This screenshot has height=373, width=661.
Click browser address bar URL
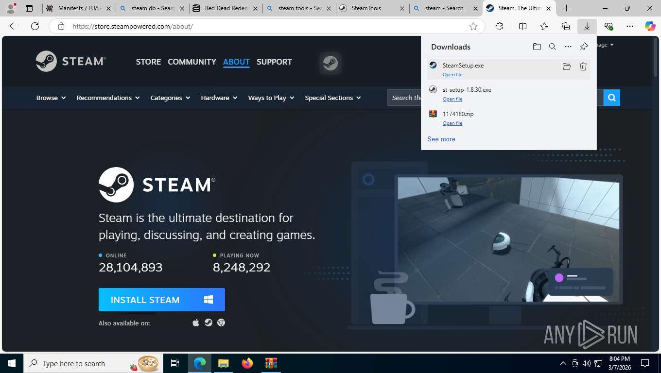tap(133, 26)
